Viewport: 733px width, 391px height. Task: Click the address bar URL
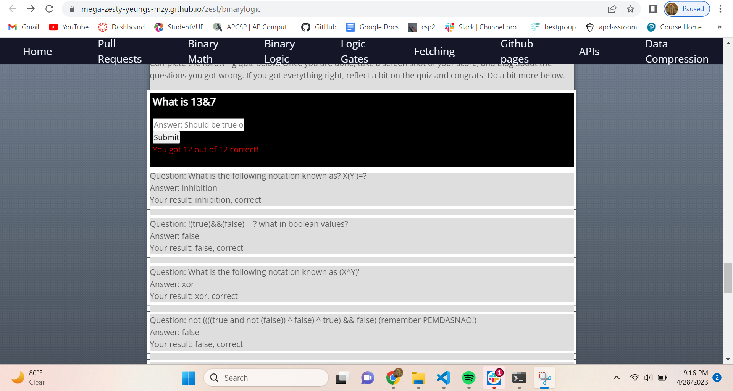[171, 9]
